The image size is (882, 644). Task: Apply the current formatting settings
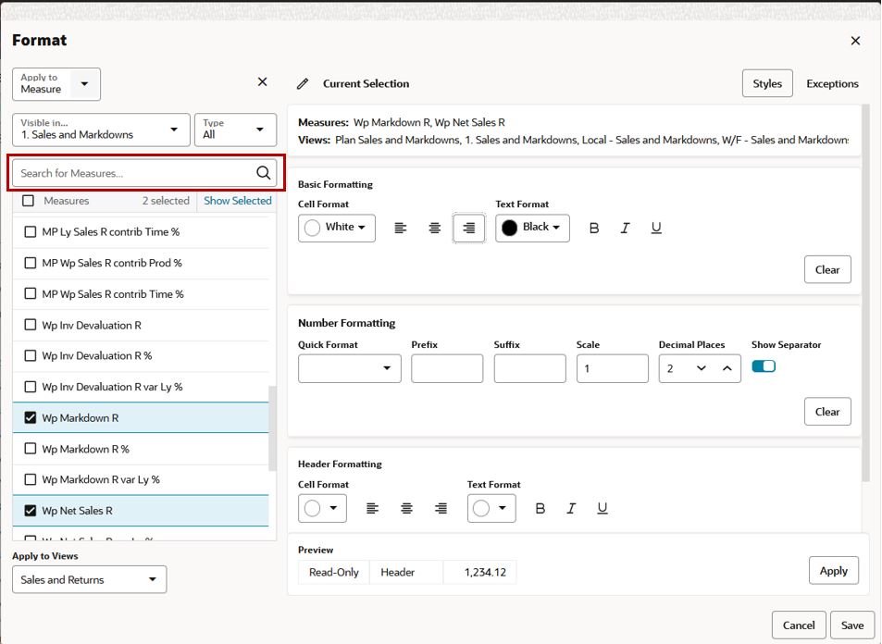[x=832, y=570]
